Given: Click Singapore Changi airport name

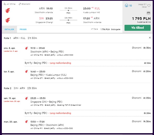Looking at the screenshot, I should pos(44,22).
